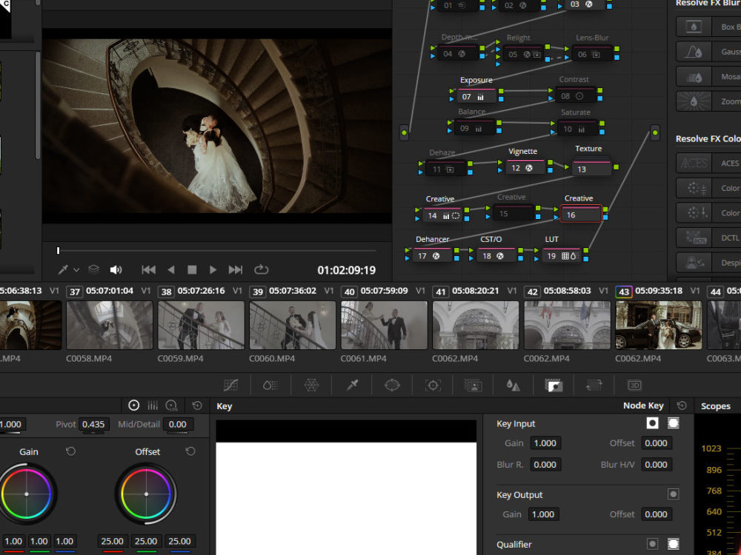The image size is (741, 555).
Task: Toggle Qualifier invert button
Action: pos(673,544)
